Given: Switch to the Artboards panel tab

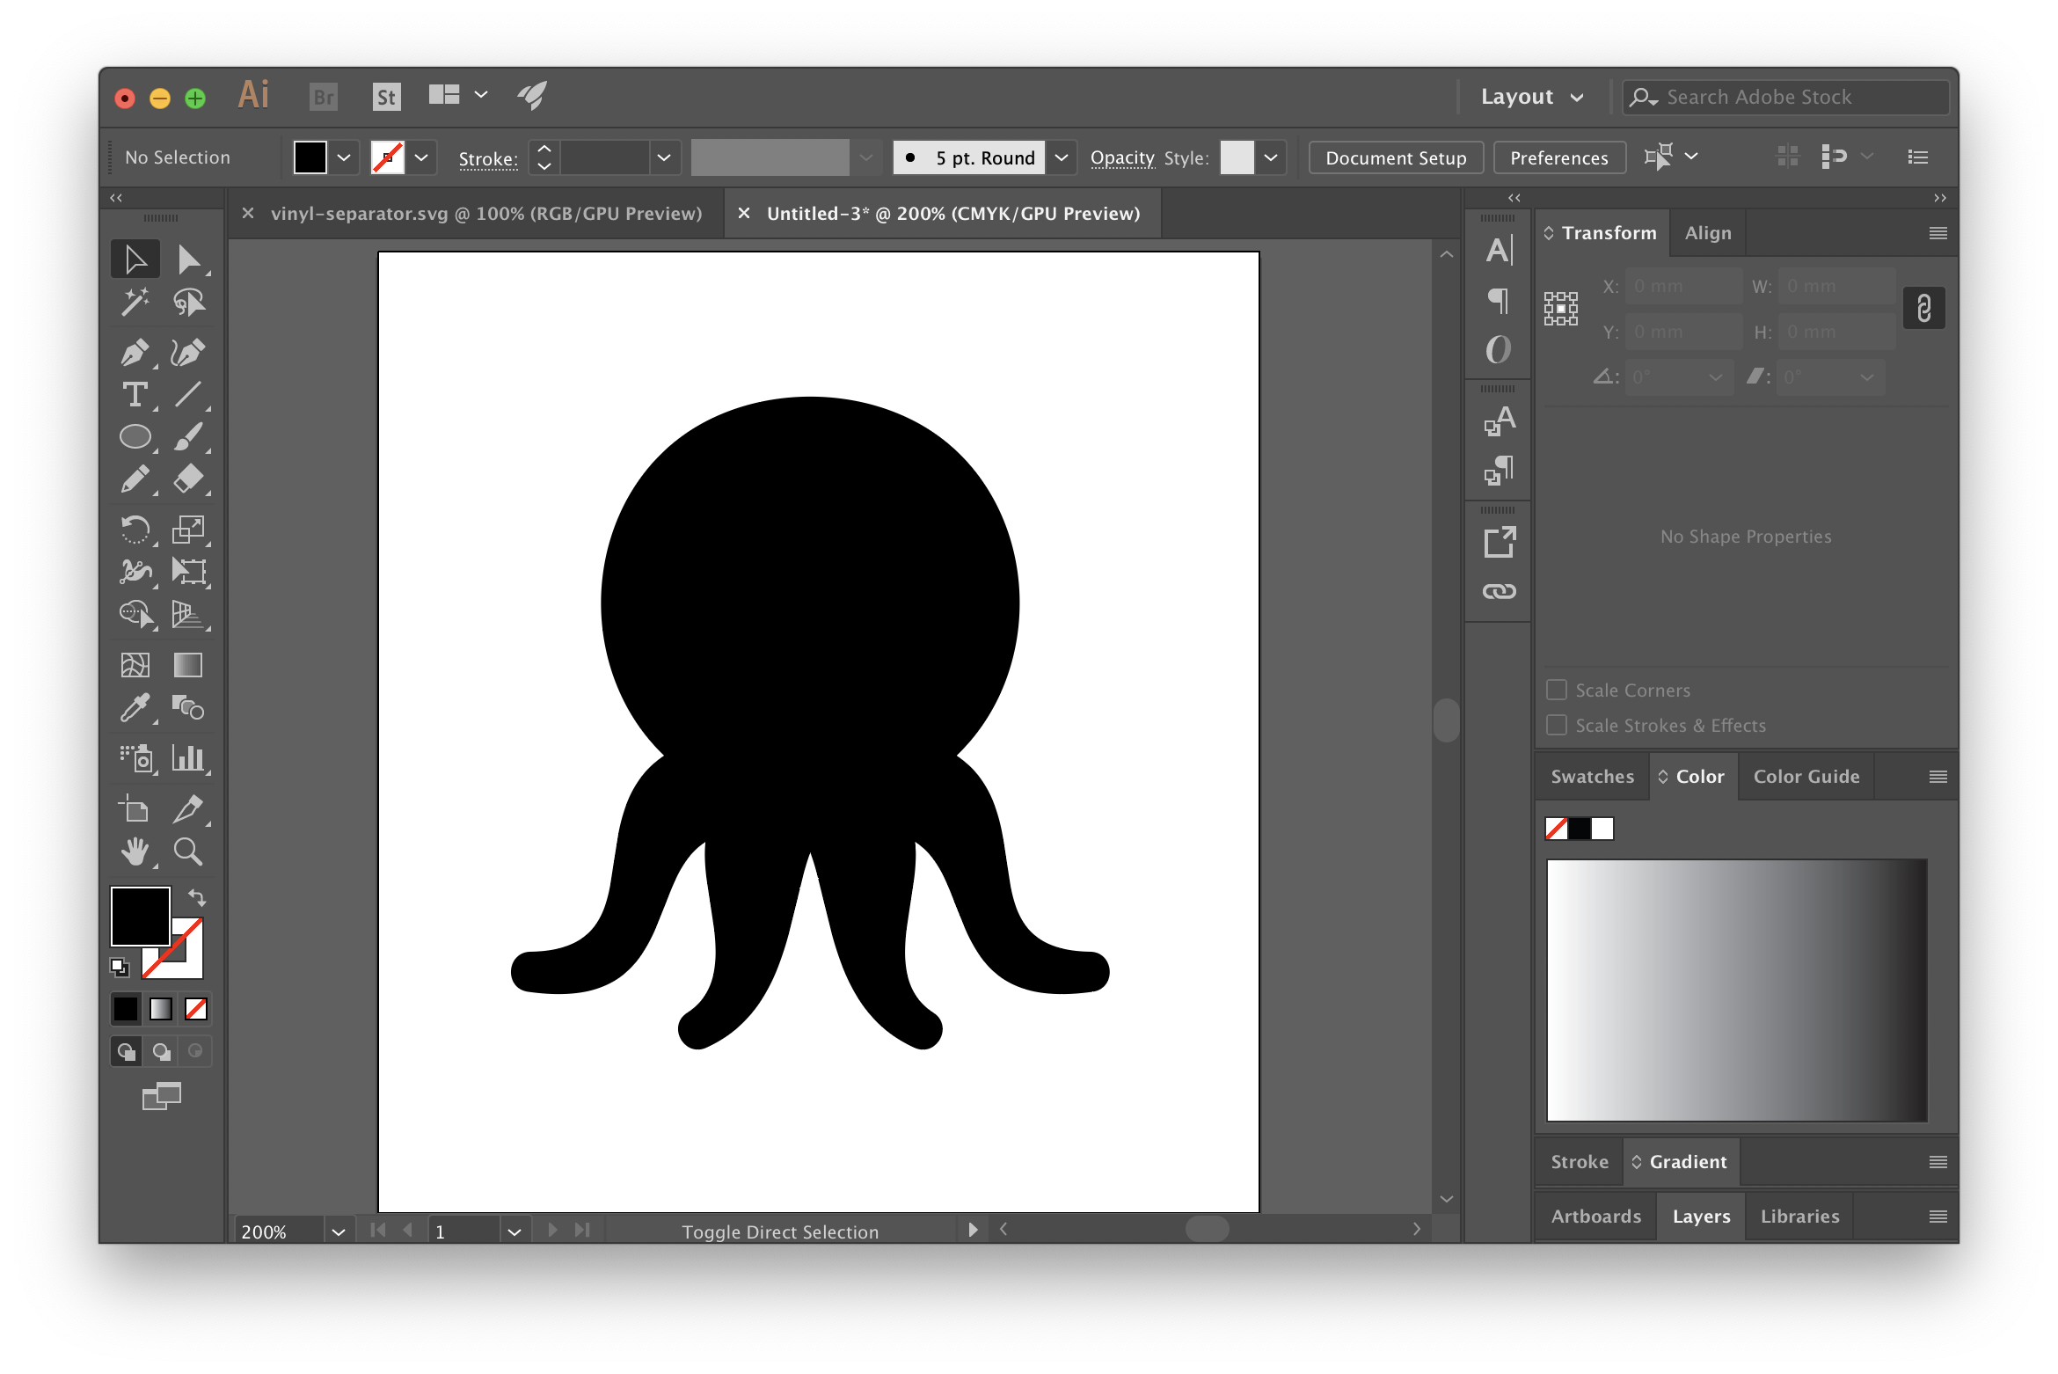Looking at the screenshot, I should pos(1596,1217).
